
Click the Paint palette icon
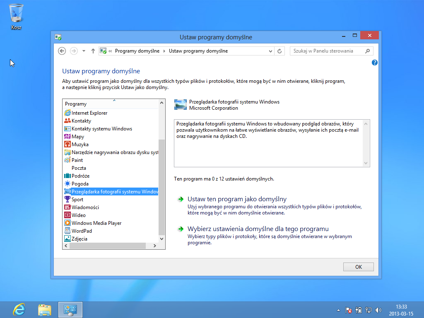pos(67,160)
